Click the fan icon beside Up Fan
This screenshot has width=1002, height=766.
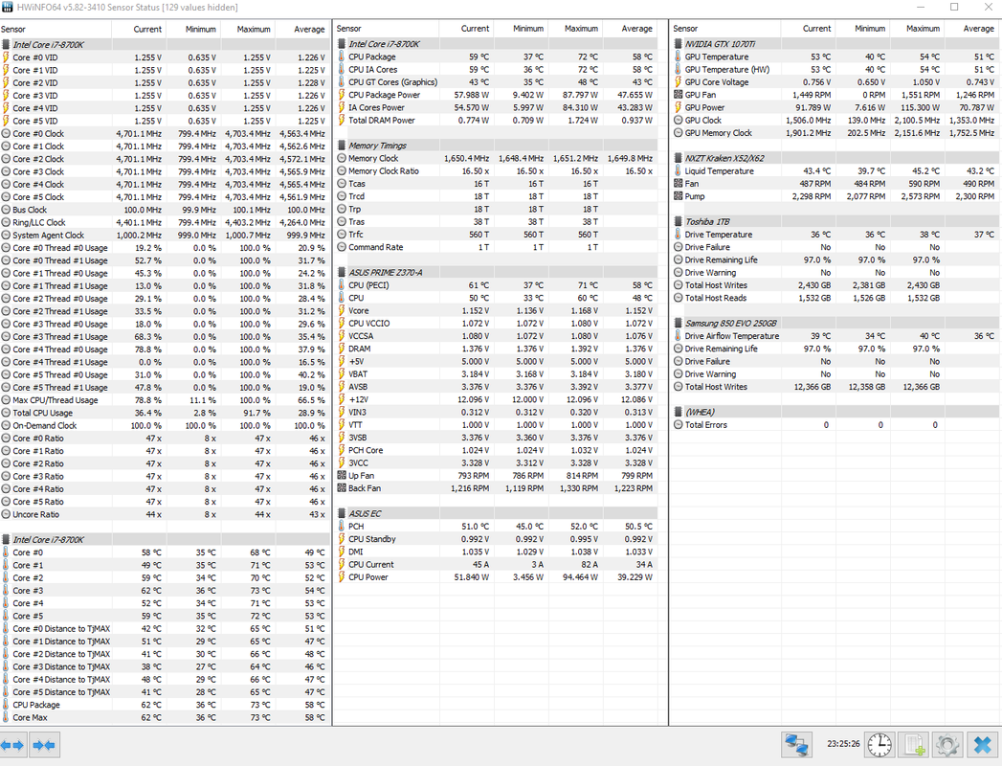tap(342, 476)
